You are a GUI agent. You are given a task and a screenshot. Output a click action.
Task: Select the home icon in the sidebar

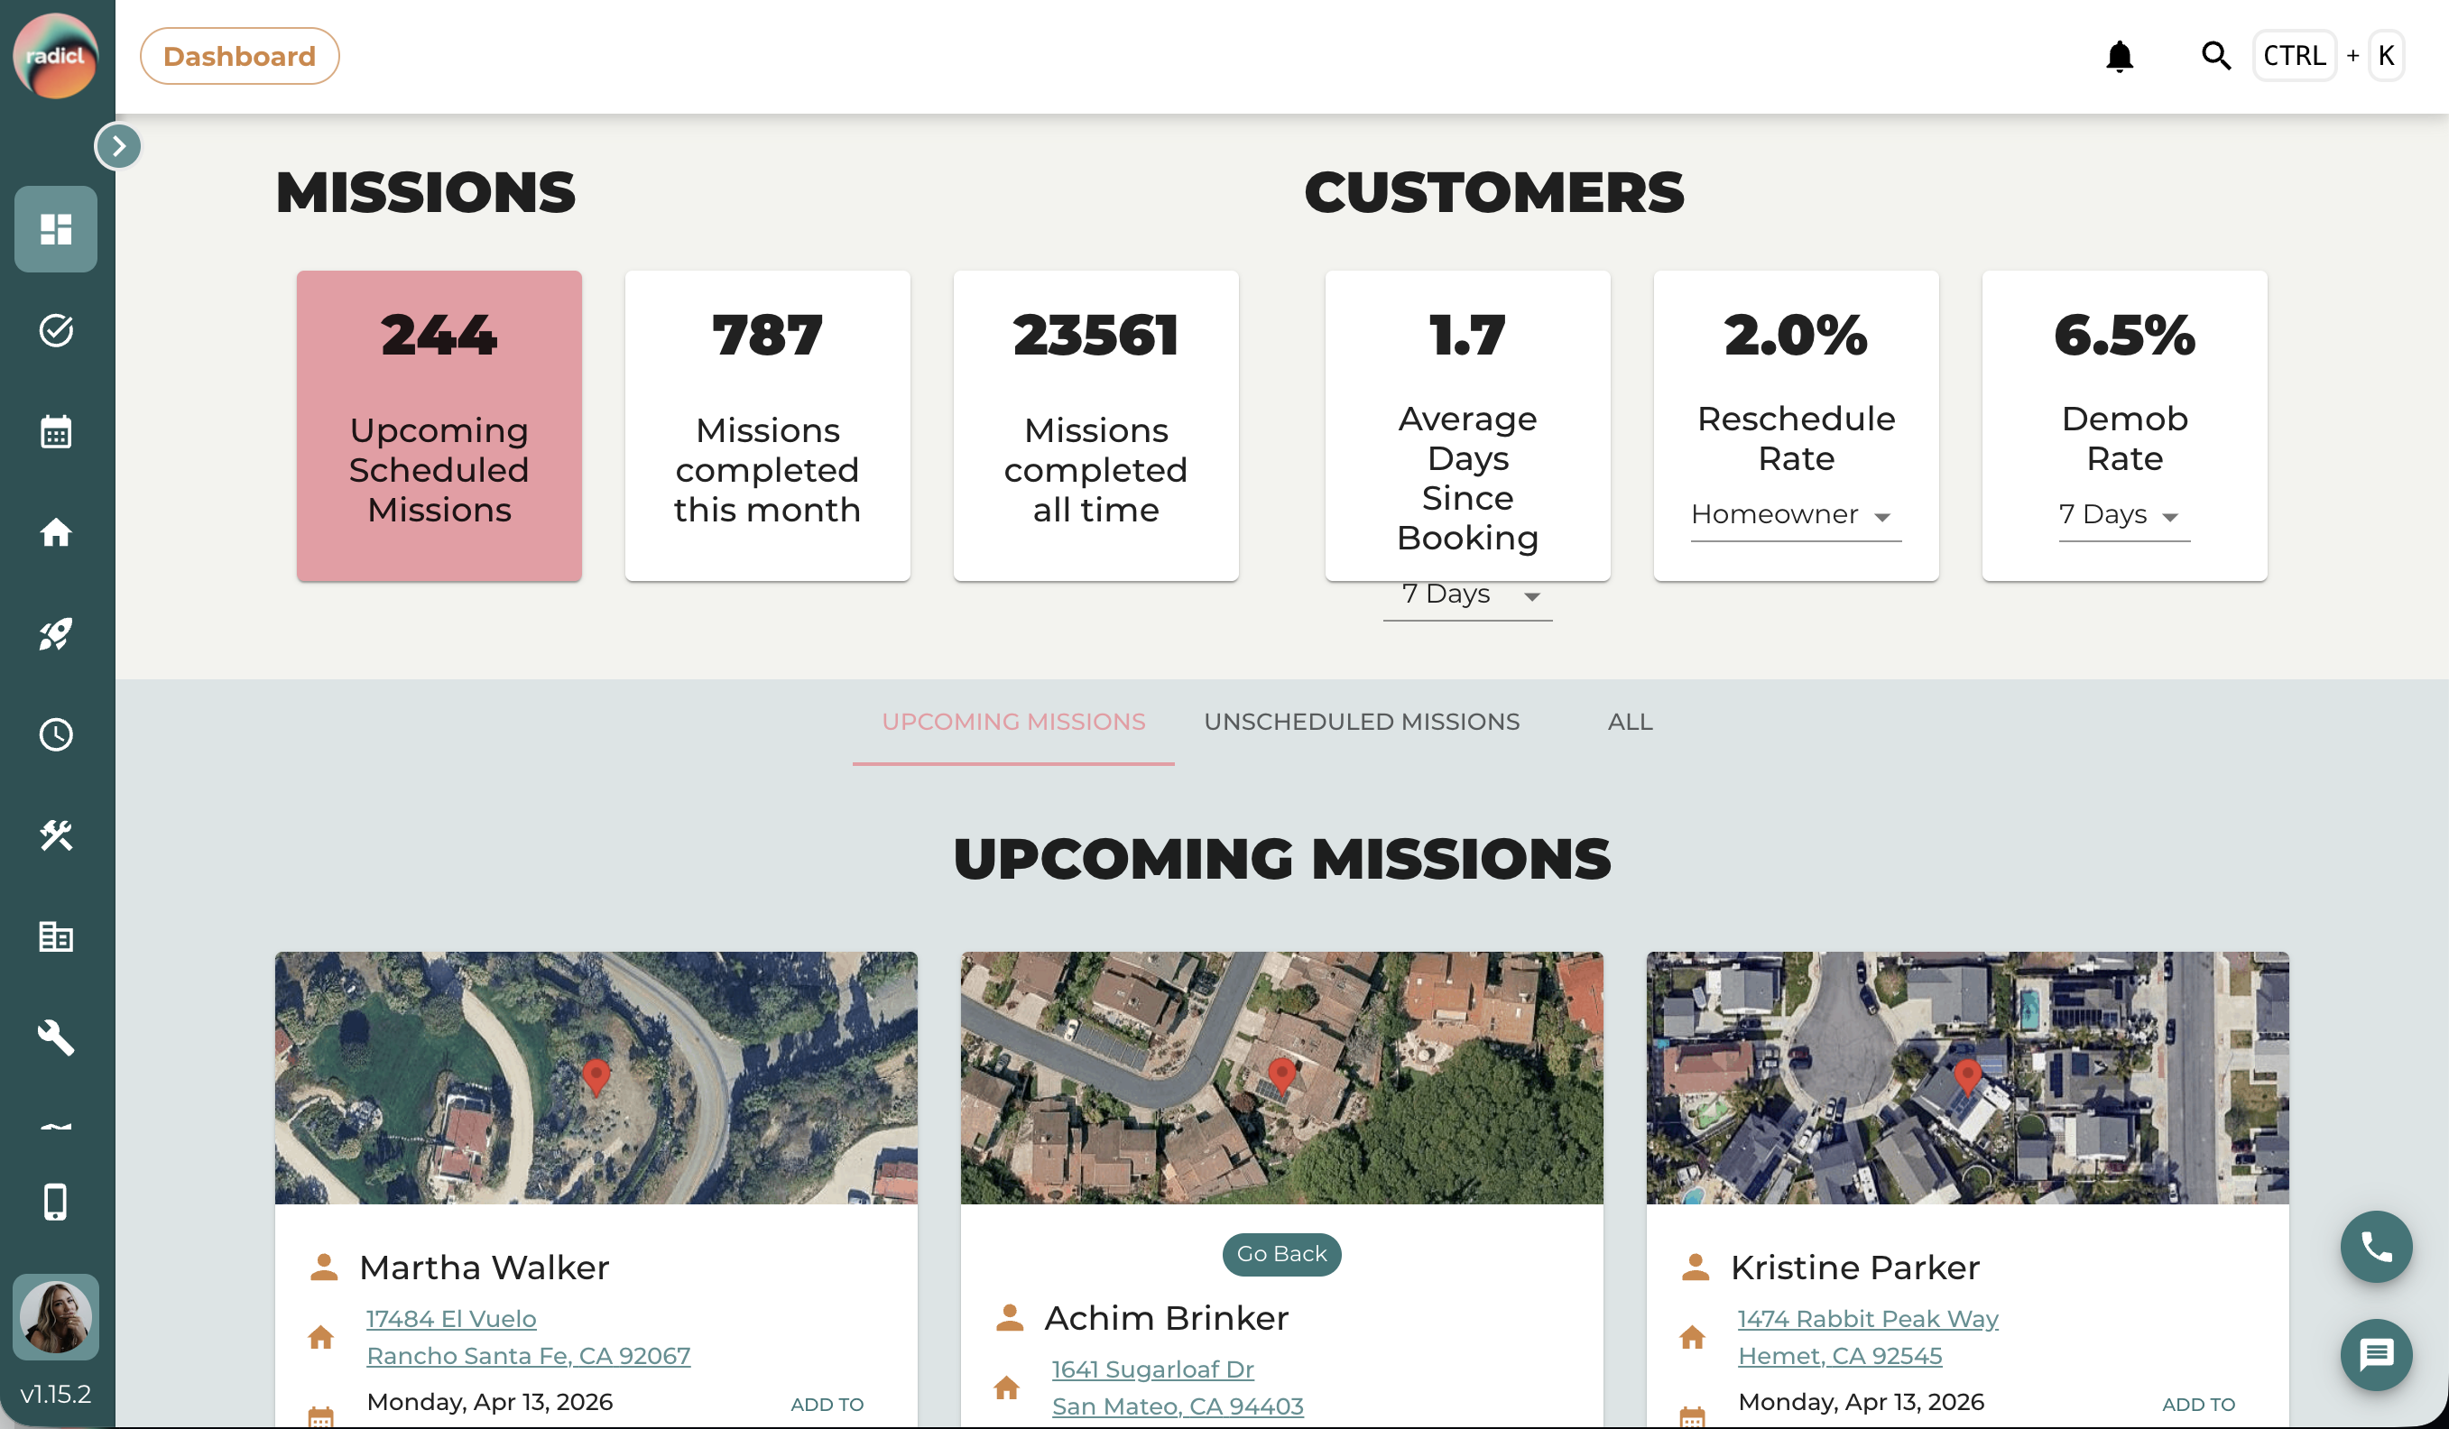[55, 532]
